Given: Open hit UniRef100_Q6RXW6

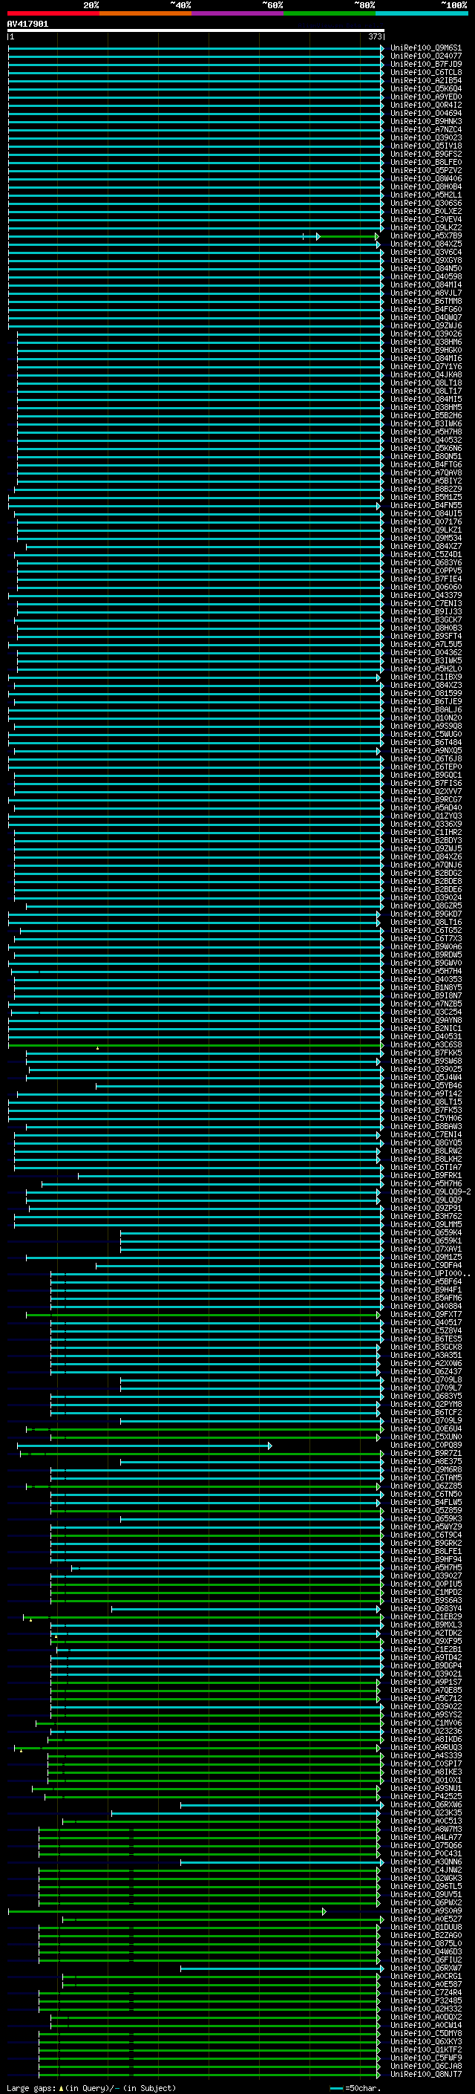Looking at the screenshot, I should point(425,1804).
